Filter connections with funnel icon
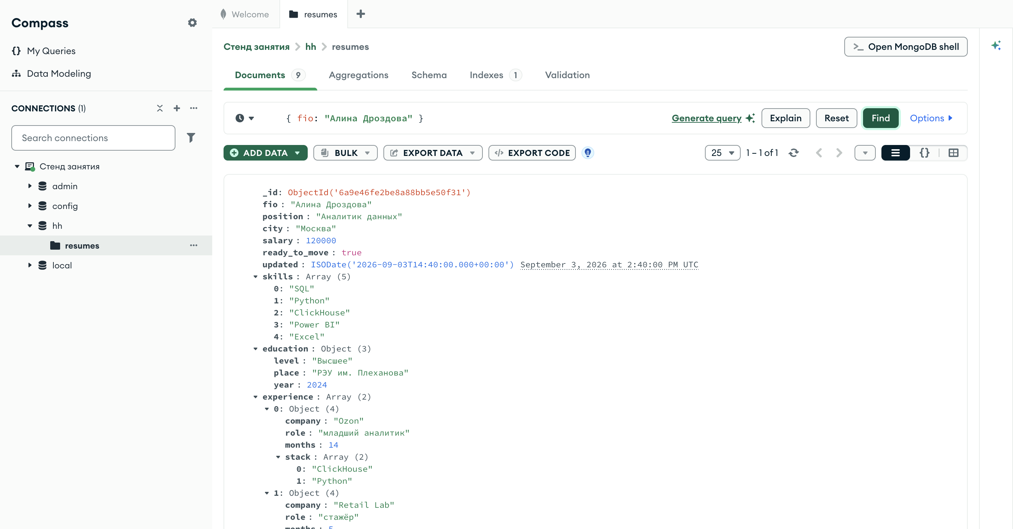The width and height of the screenshot is (1013, 529). click(191, 138)
